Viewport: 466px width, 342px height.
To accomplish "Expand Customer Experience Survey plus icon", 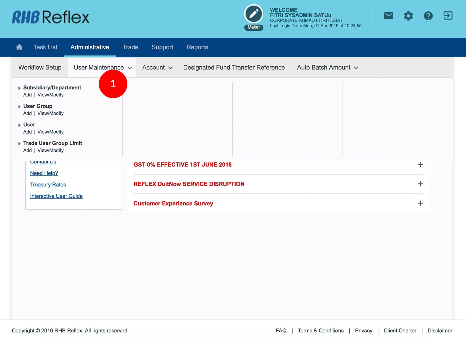I will [420, 203].
